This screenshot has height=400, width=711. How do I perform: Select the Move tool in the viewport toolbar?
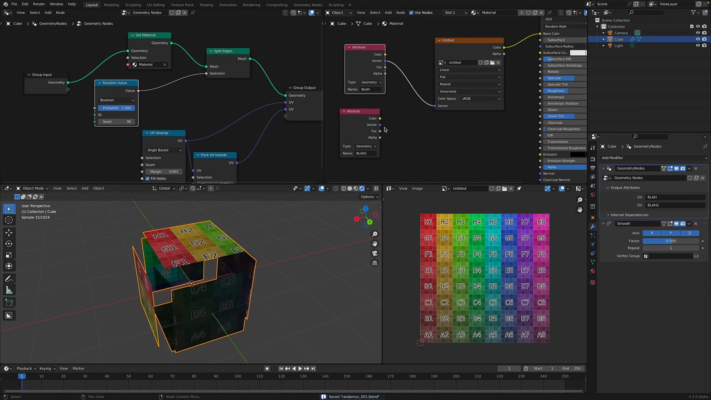[x=9, y=233]
